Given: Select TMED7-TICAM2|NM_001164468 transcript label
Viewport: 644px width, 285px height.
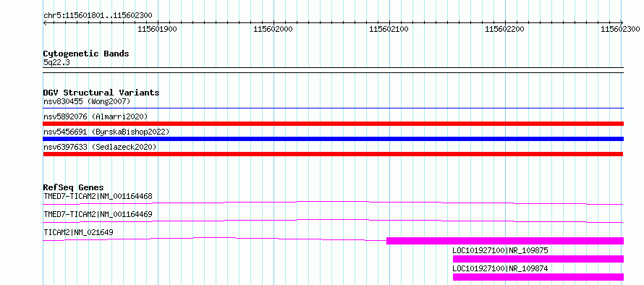Looking at the screenshot, I should click(98, 196).
